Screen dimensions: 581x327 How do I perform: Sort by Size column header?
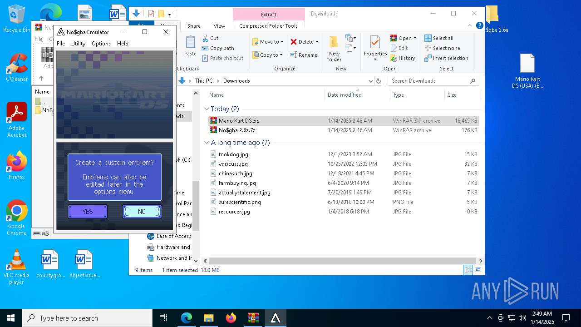coord(462,95)
